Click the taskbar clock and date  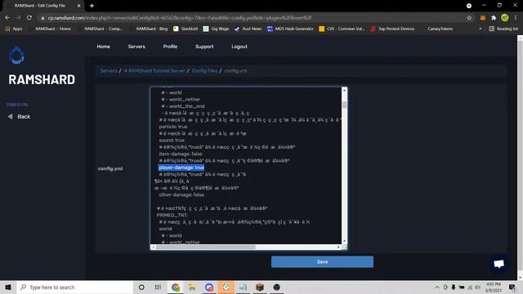[x=494, y=287]
